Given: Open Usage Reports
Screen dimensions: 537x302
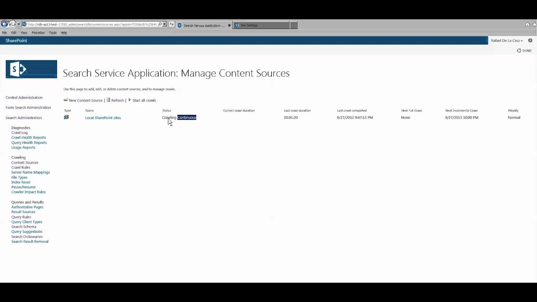Looking at the screenshot, I should [x=23, y=148].
